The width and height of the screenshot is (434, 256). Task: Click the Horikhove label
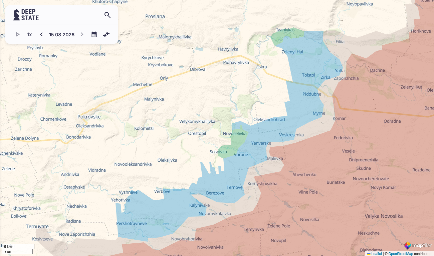coord(421,31)
